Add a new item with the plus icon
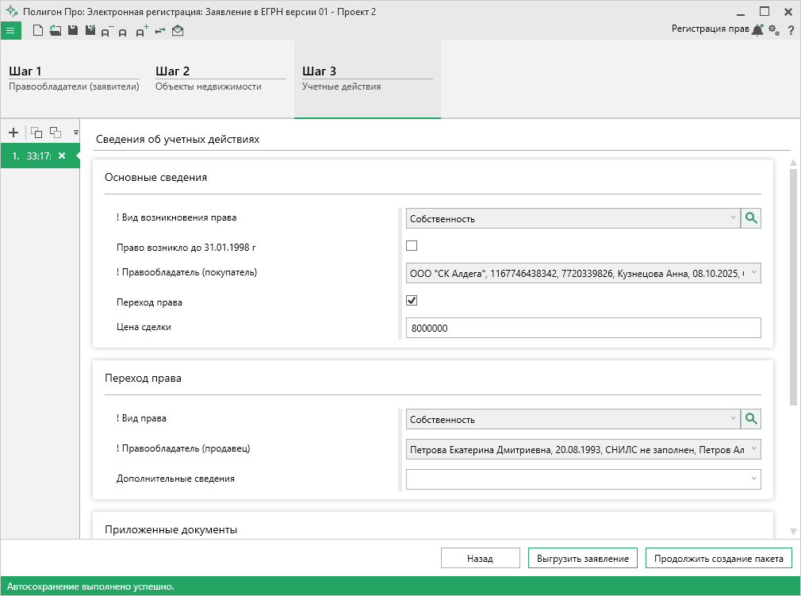 [13, 132]
